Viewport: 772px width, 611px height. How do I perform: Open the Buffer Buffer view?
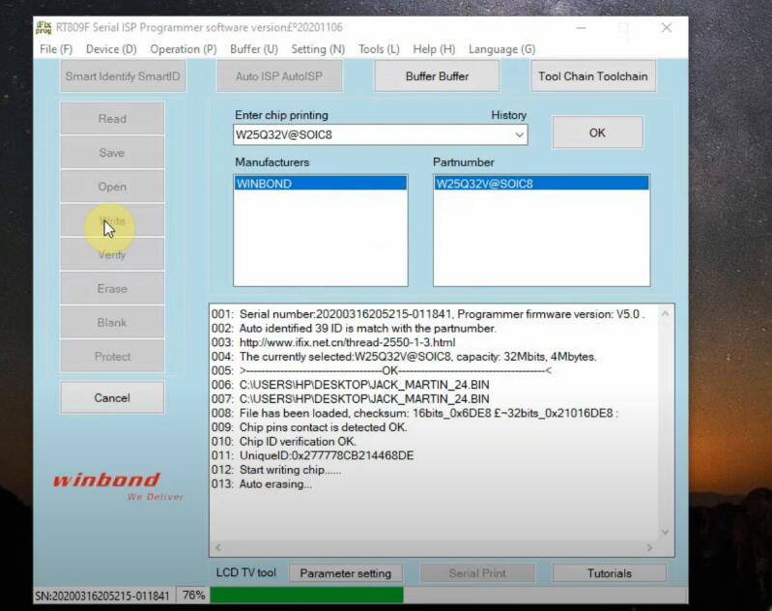[437, 76]
